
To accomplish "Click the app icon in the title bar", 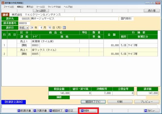I will coord(3,3).
